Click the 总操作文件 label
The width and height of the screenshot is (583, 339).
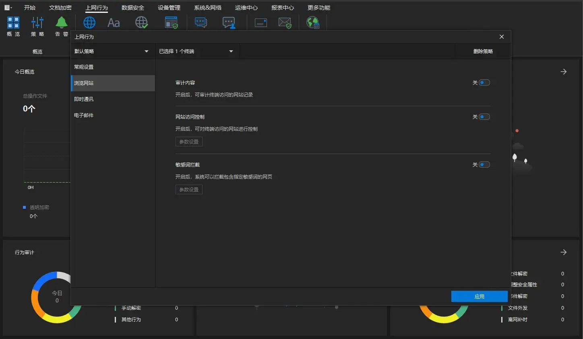[35, 96]
